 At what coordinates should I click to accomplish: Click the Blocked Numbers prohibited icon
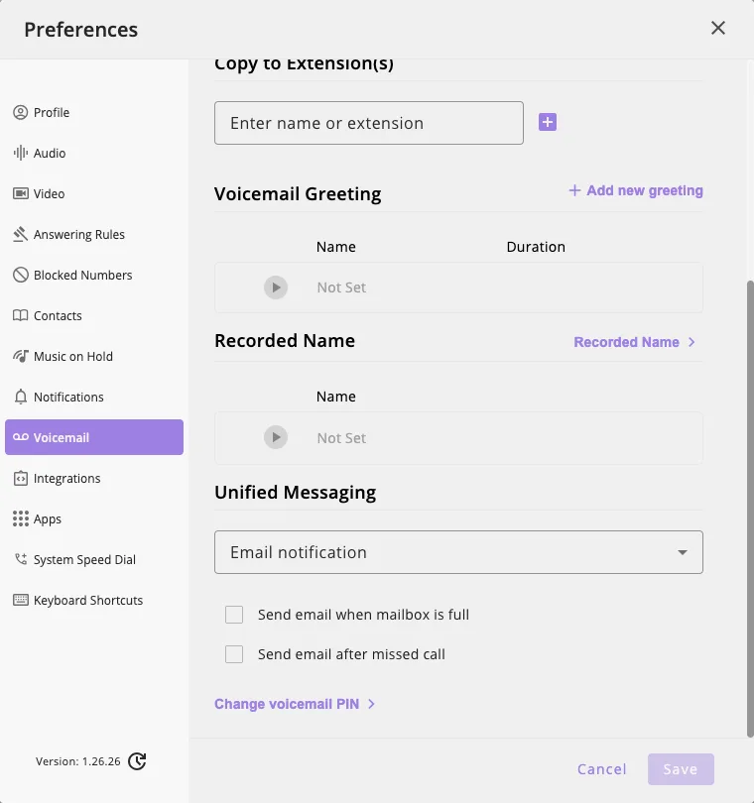pyautogui.click(x=21, y=275)
